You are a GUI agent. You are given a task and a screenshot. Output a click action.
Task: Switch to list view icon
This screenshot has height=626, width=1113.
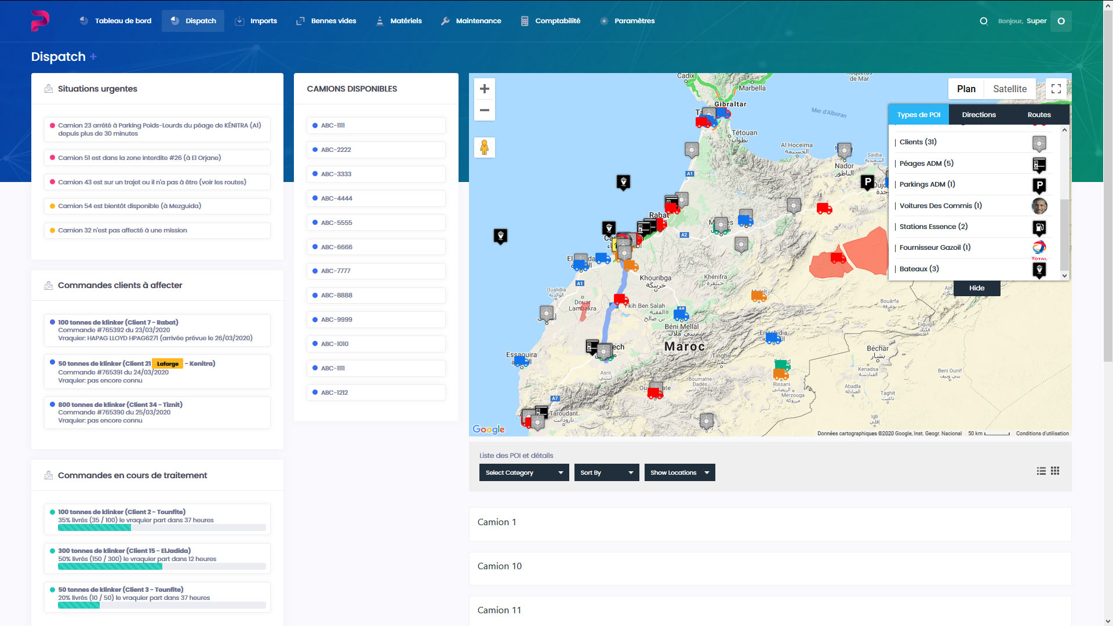coord(1041,471)
